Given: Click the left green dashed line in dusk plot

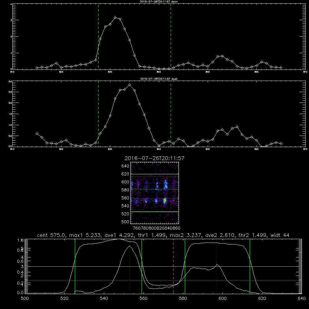Looking at the screenshot, I should [98, 114].
